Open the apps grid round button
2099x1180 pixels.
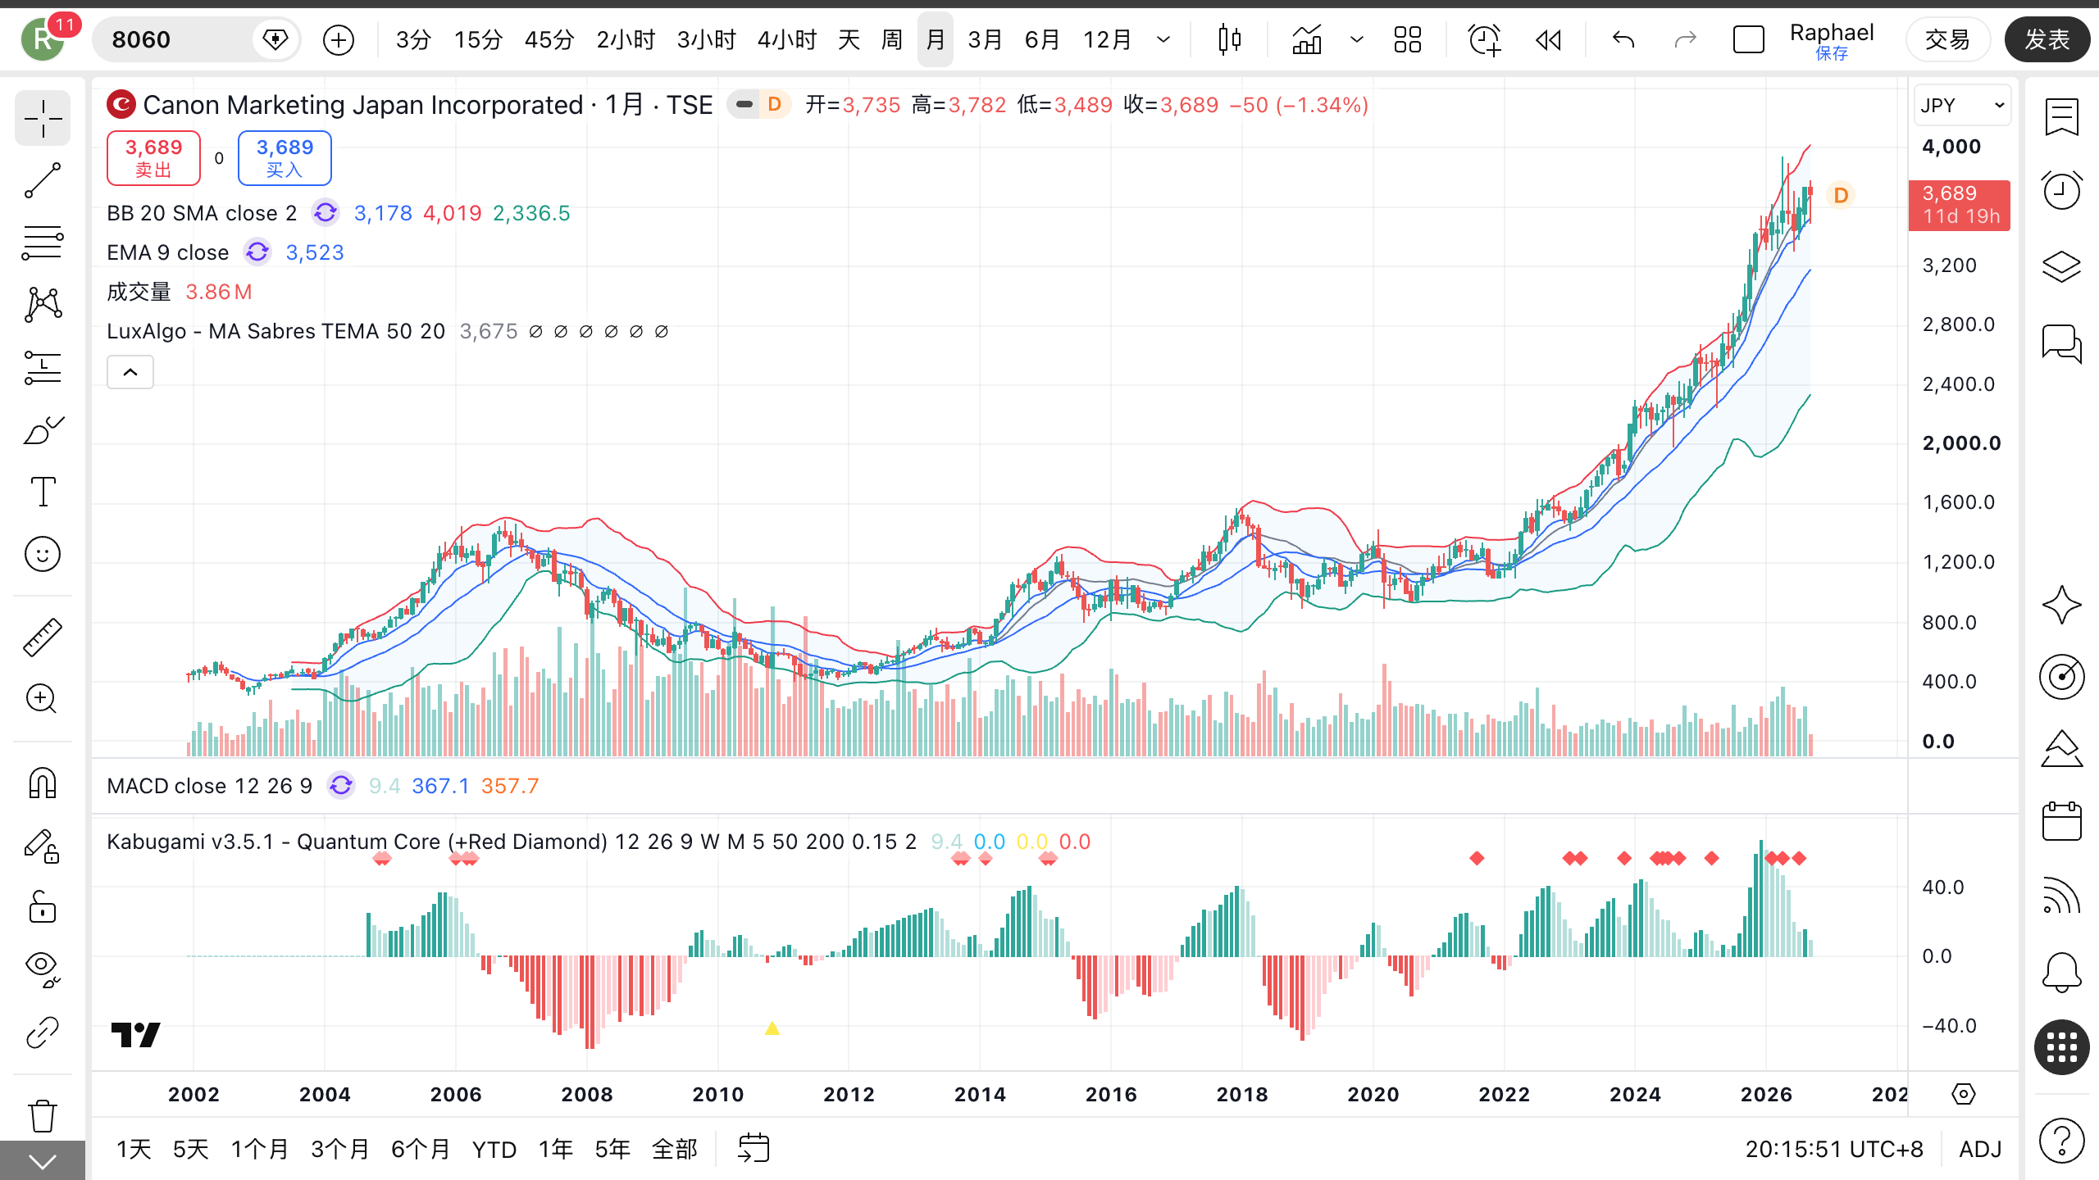point(2061,1047)
